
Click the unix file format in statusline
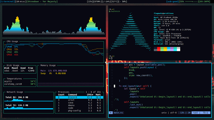click(x=164, y=113)
